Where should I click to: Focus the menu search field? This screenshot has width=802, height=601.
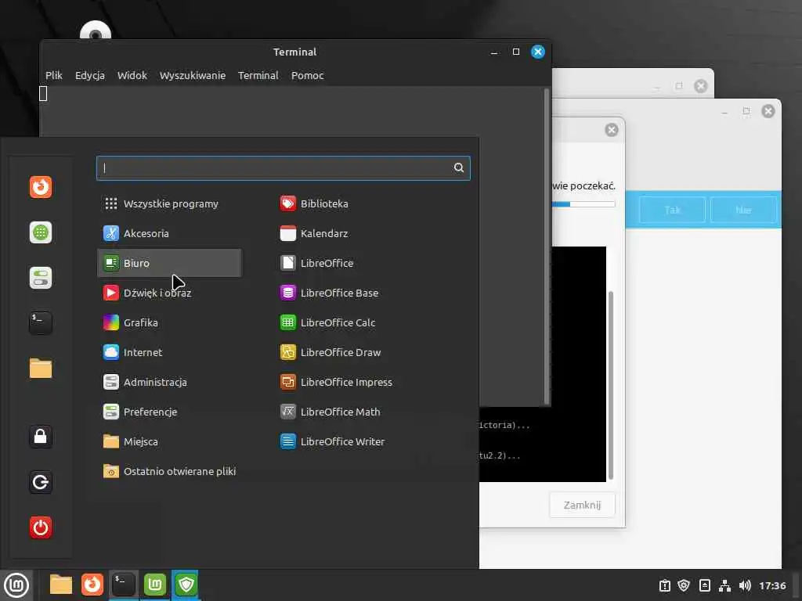(x=283, y=167)
